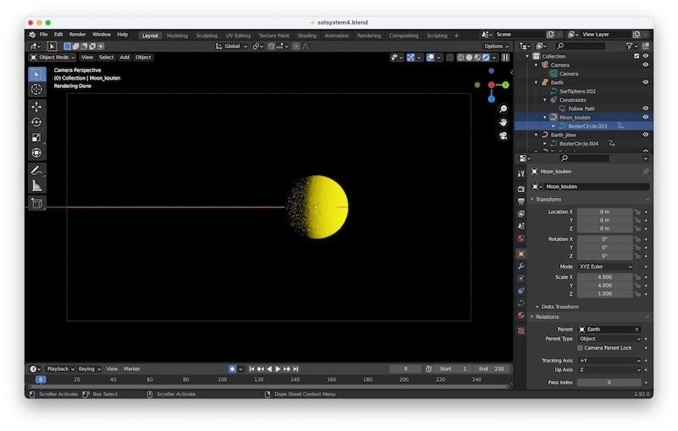Pick the Scale tool
678x431 pixels.
[x=36, y=137]
